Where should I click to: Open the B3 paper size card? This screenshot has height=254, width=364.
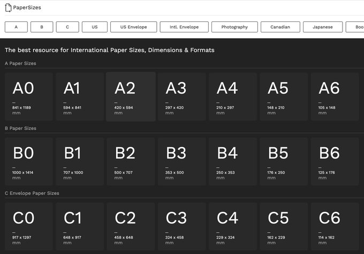tap(182, 162)
